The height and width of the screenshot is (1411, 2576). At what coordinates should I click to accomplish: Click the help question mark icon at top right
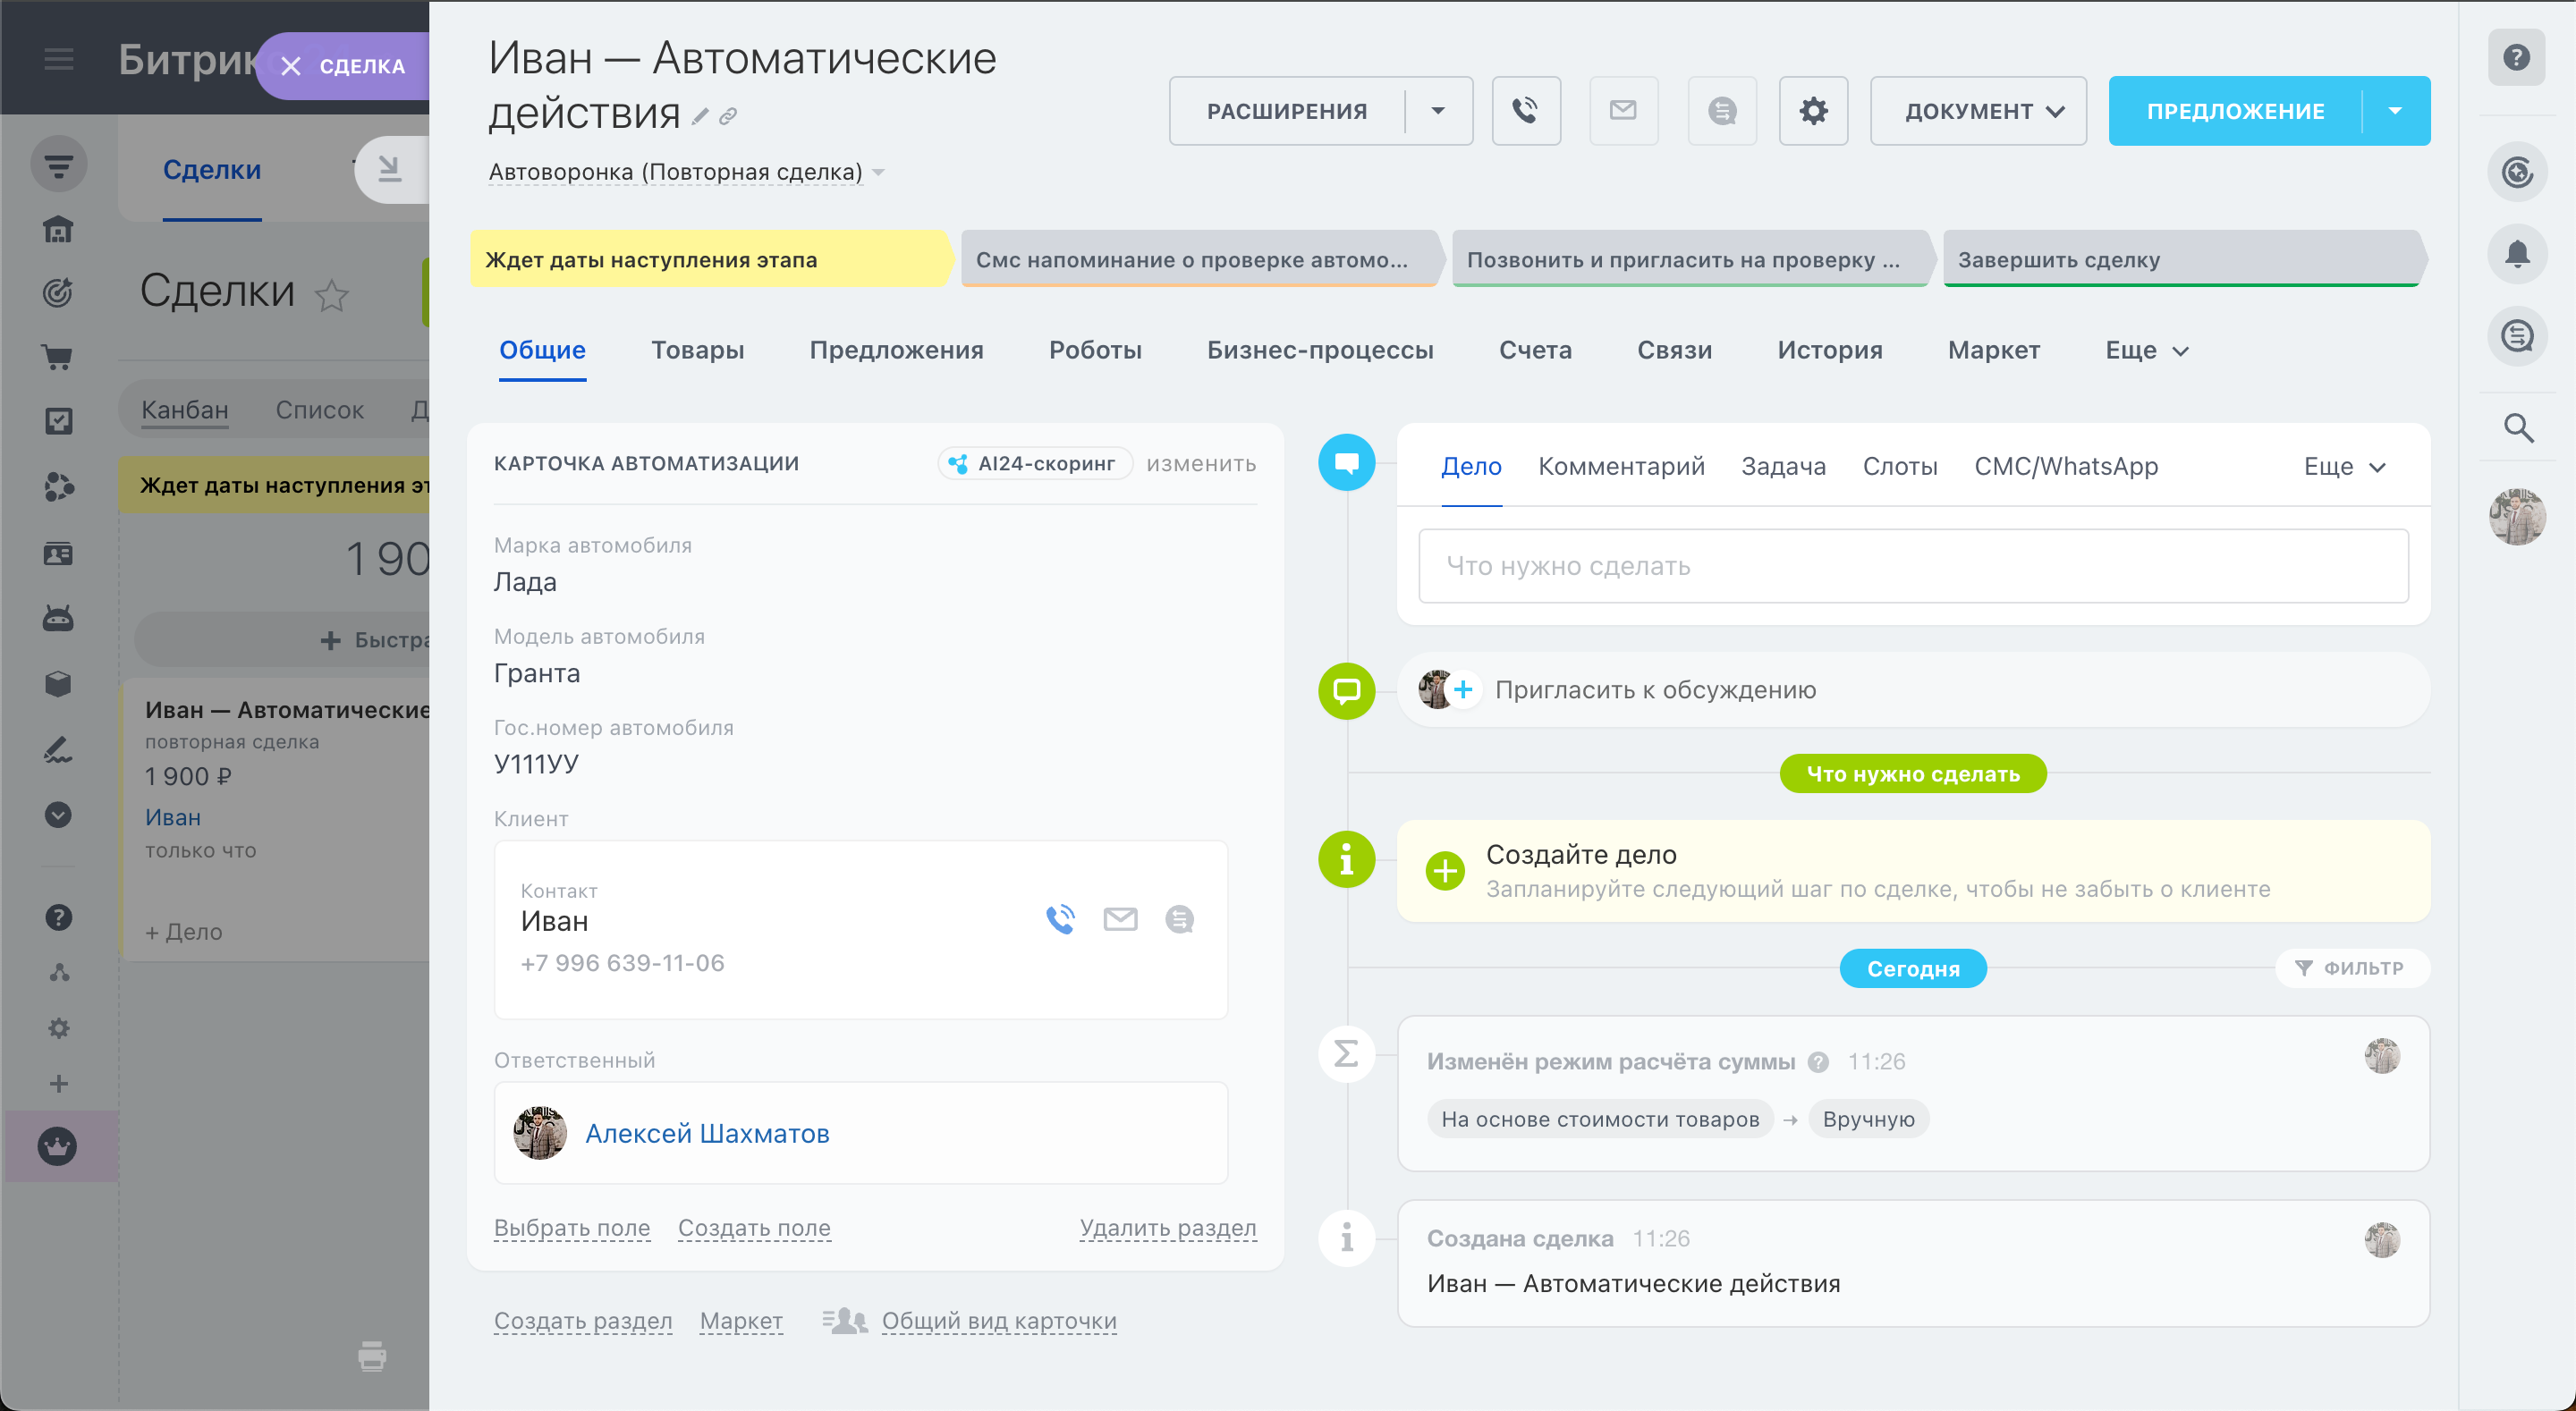[x=2516, y=57]
